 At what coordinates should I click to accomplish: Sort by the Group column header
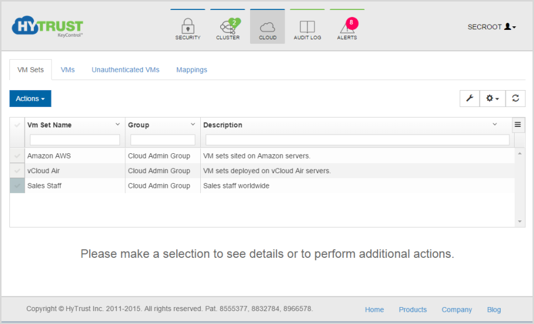[x=139, y=125]
